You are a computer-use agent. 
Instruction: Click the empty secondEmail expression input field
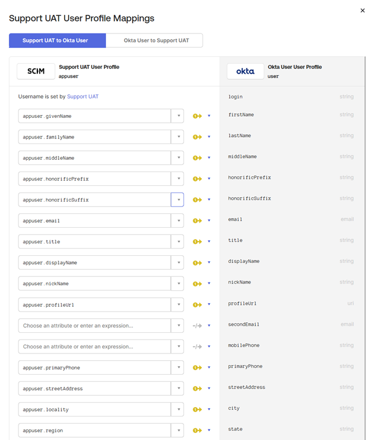pyautogui.click(x=94, y=326)
